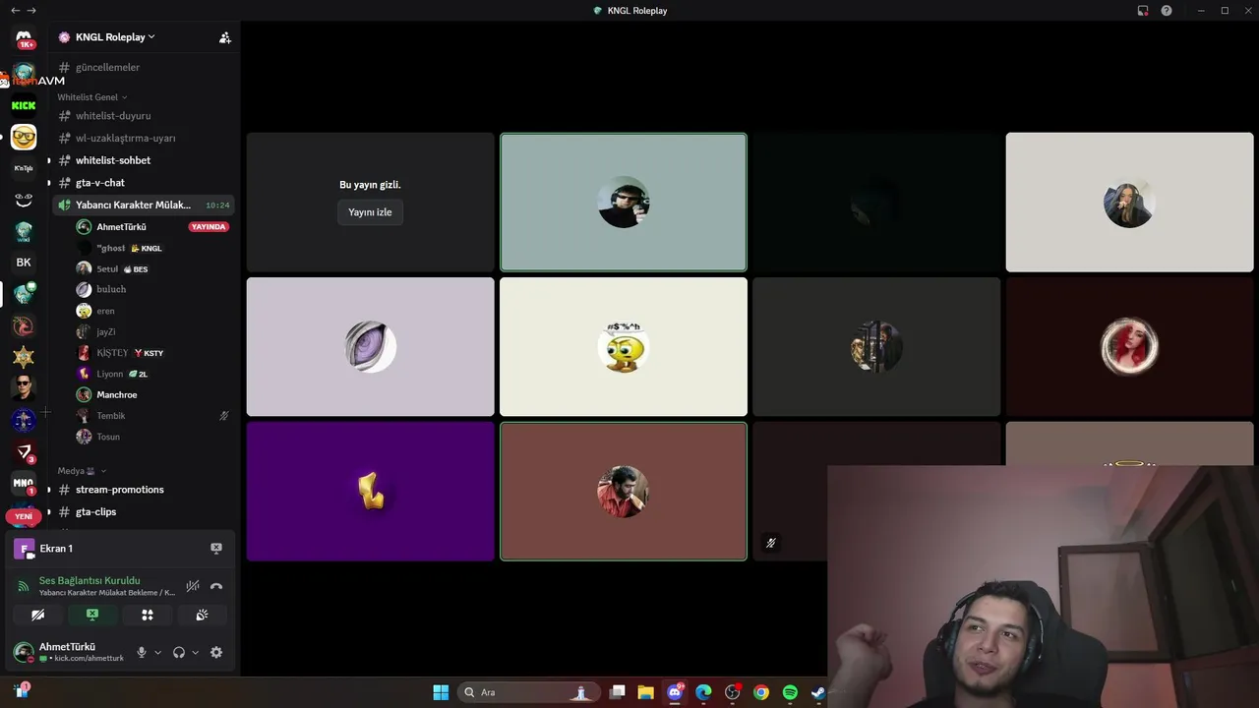Select user Liyonn in voice list
This screenshot has width=1259, height=708.
point(152,374)
